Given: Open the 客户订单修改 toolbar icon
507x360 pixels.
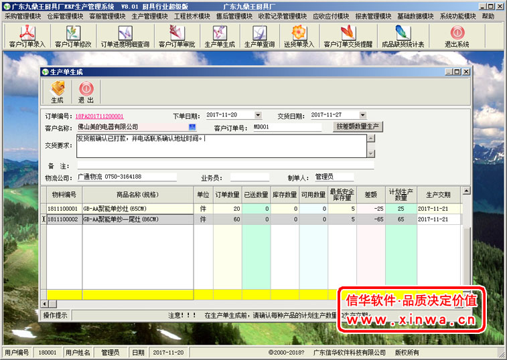Looking at the screenshot, I should pos(73,36).
